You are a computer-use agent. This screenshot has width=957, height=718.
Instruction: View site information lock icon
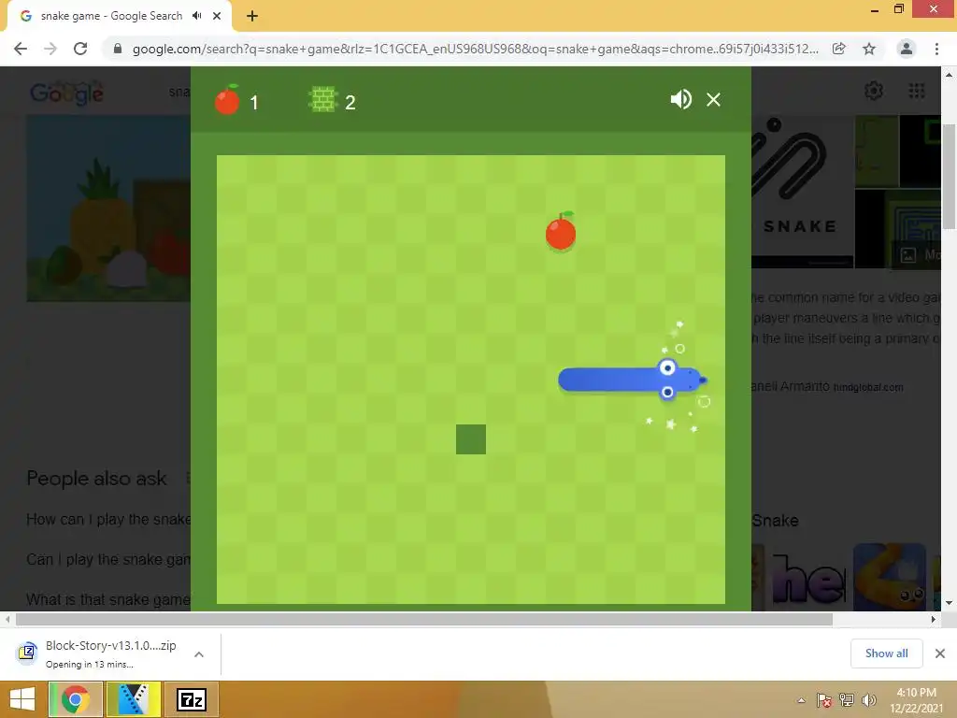(x=118, y=49)
